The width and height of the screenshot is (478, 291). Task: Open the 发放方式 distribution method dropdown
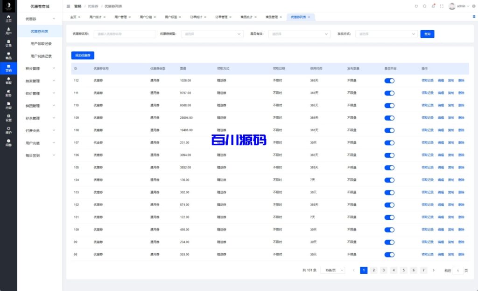click(x=387, y=34)
